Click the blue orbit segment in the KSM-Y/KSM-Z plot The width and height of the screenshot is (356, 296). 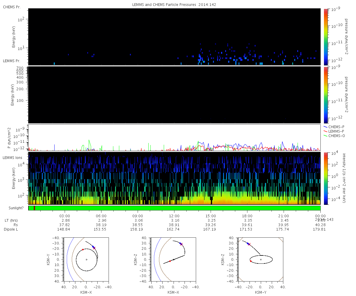[x=248, y=243]
